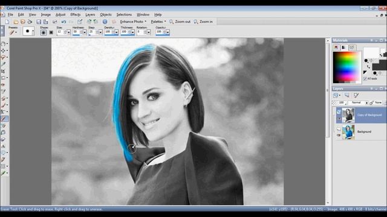
Task: Open the Layers menu
Action: pyautogui.click(x=90, y=14)
